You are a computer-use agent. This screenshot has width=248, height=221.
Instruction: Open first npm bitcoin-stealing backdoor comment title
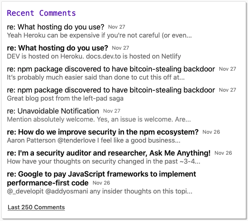111,69
